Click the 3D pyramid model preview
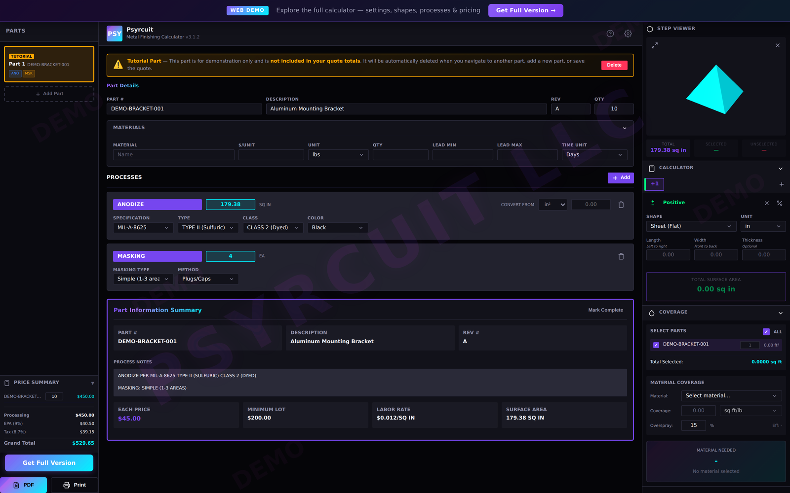Viewport: 790px width, 493px height. (x=715, y=89)
